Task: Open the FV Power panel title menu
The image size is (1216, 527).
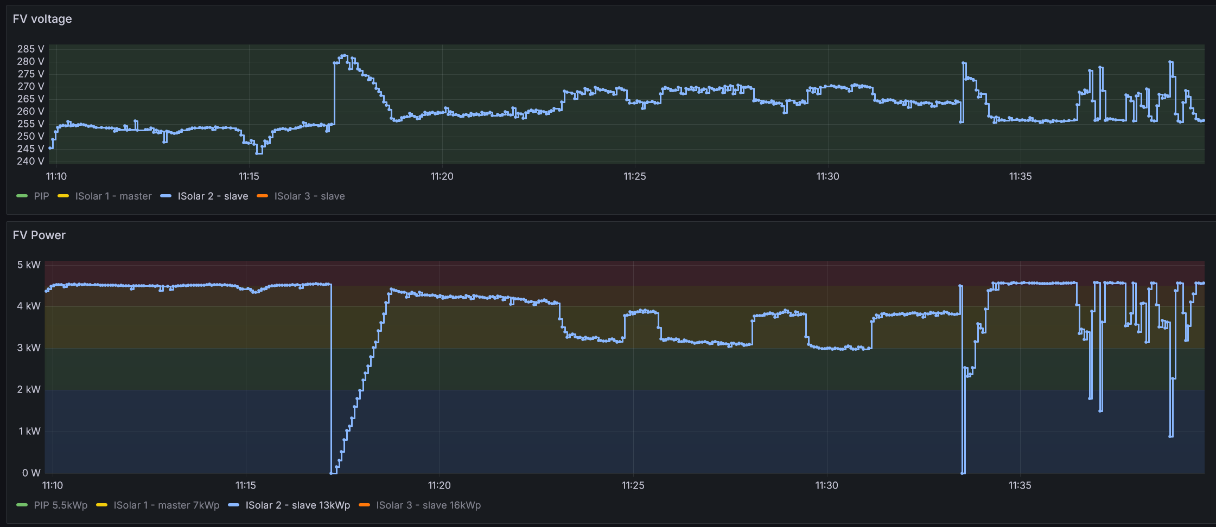Action: [x=39, y=235]
